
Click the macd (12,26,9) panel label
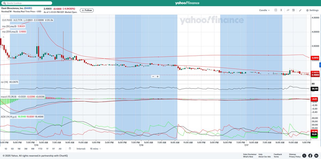click(8, 96)
